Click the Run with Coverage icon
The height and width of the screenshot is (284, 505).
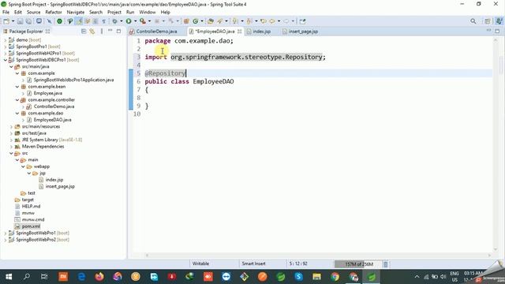pos(143,21)
